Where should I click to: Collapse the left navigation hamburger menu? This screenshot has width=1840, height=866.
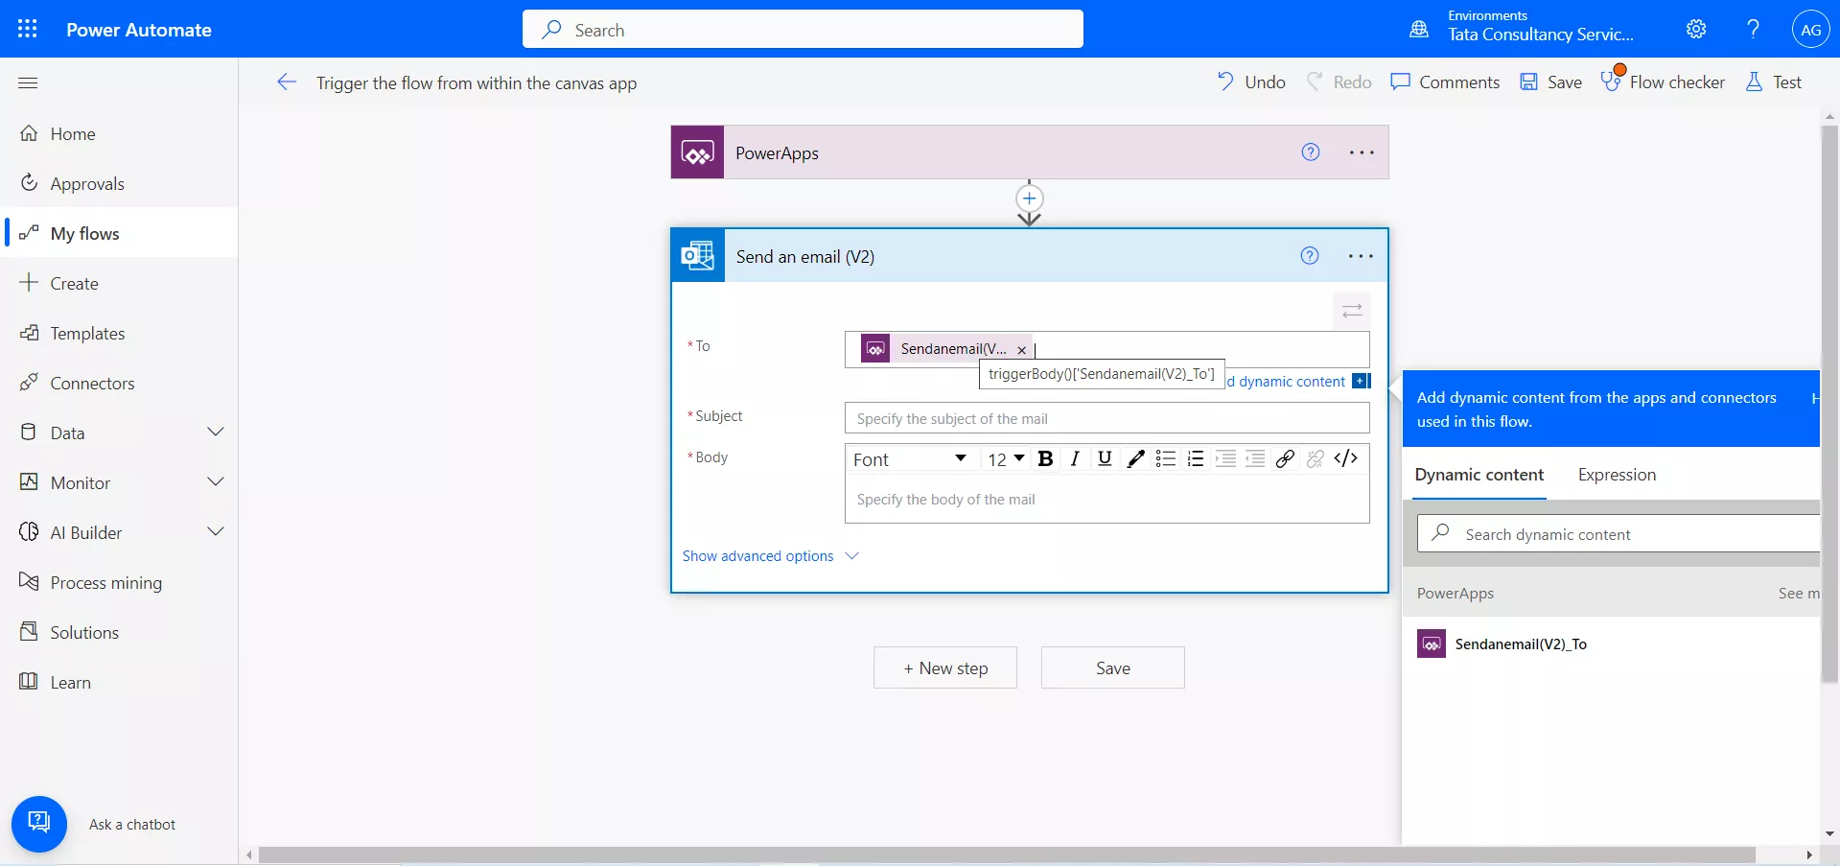click(28, 82)
